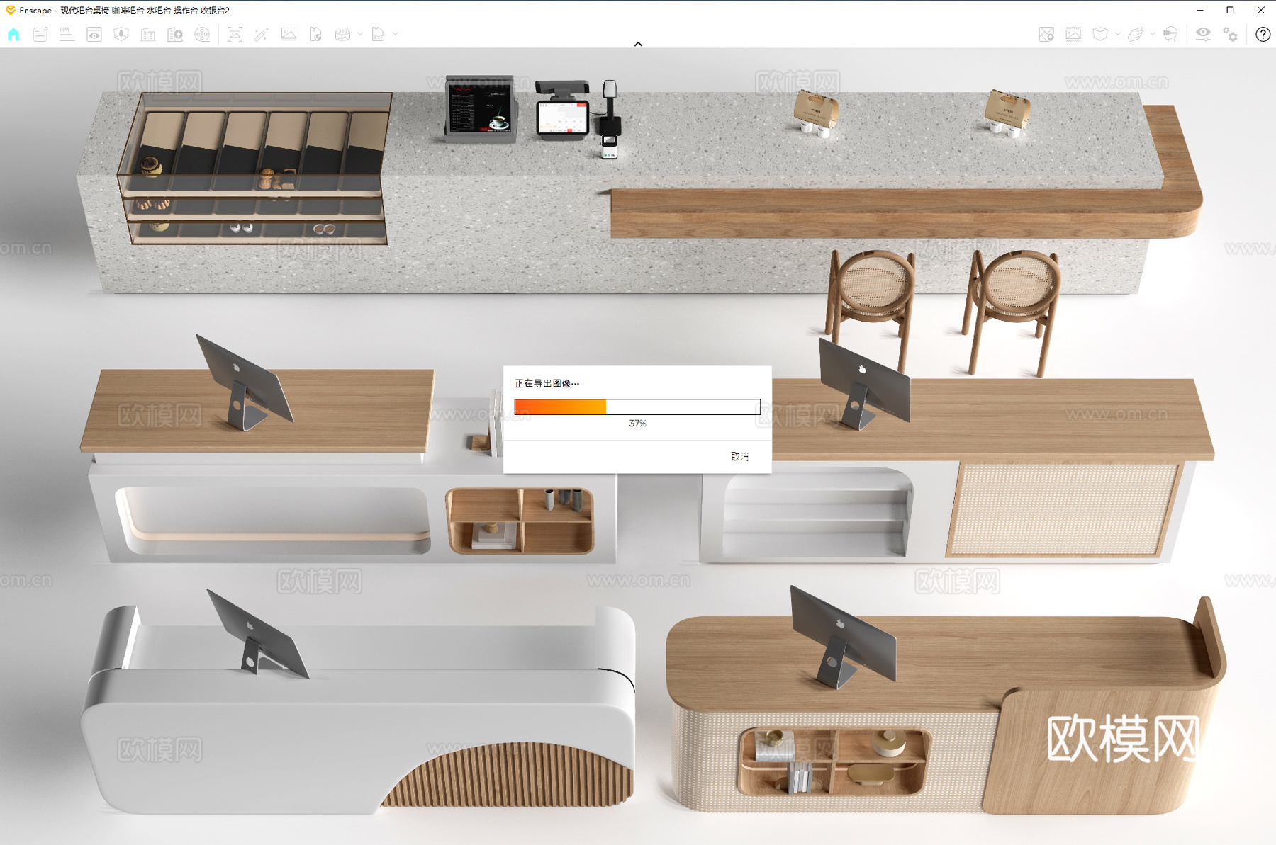
Task: Open the Site Context icon
Action: [121, 34]
